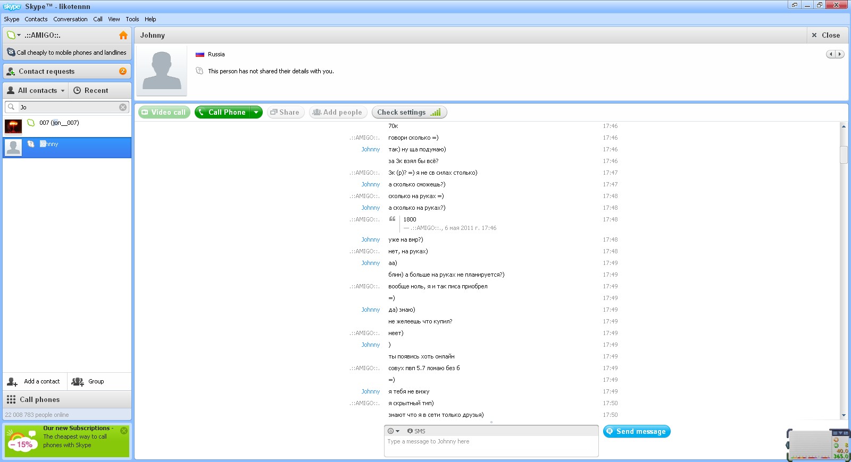This screenshot has width=851, height=462.
Task: Click Johnny's profile picture placeholder
Action: (162, 71)
